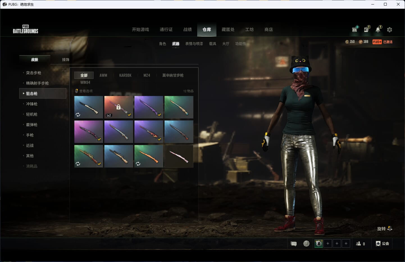Open the 开始游戏 tab
405x262 pixels.
[140, 30]
